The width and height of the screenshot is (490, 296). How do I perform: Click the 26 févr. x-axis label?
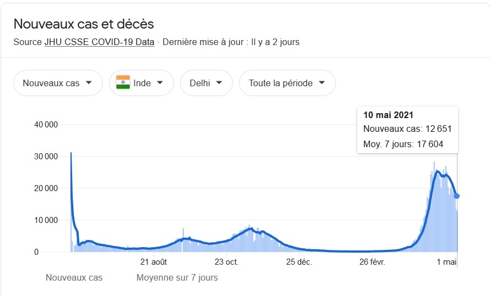pos(372,262)
